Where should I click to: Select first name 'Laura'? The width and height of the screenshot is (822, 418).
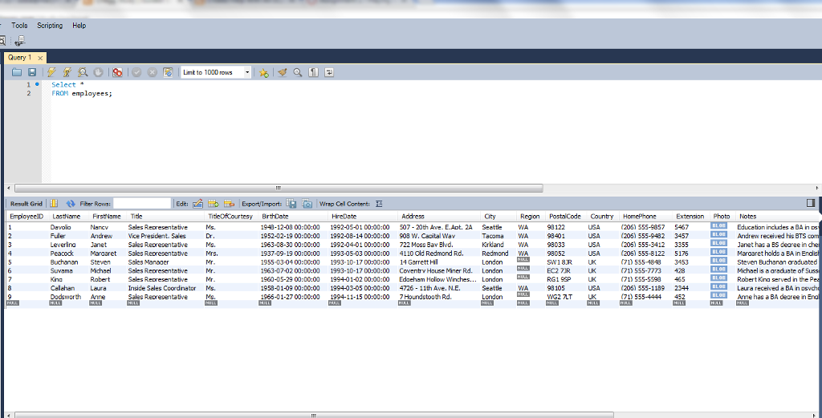coord(98,288)
